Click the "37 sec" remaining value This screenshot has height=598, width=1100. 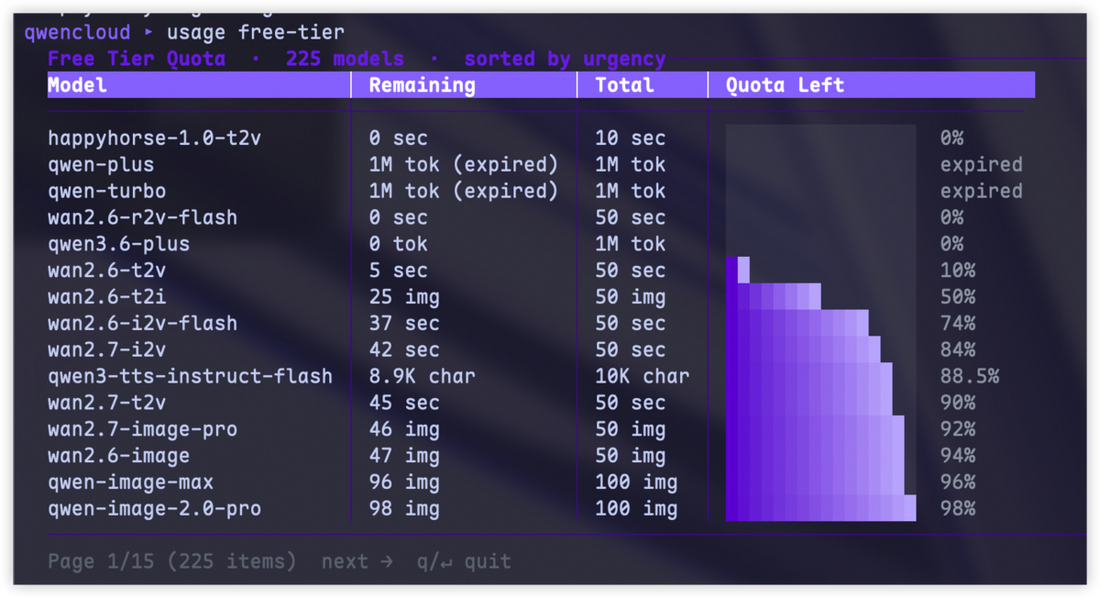tap(404, 324)
